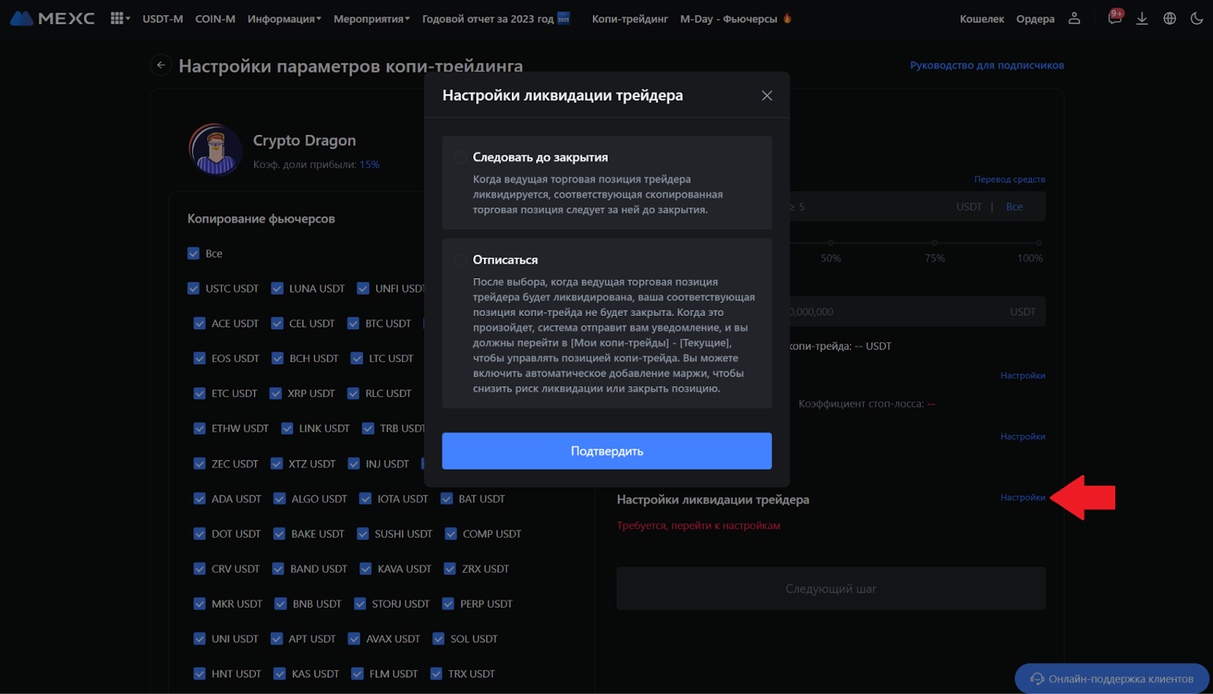This screenshot has width=1213, height=694.
Task: Expand the 'Мероприятия' dropdown menu
Action: (x=371, y=19)
